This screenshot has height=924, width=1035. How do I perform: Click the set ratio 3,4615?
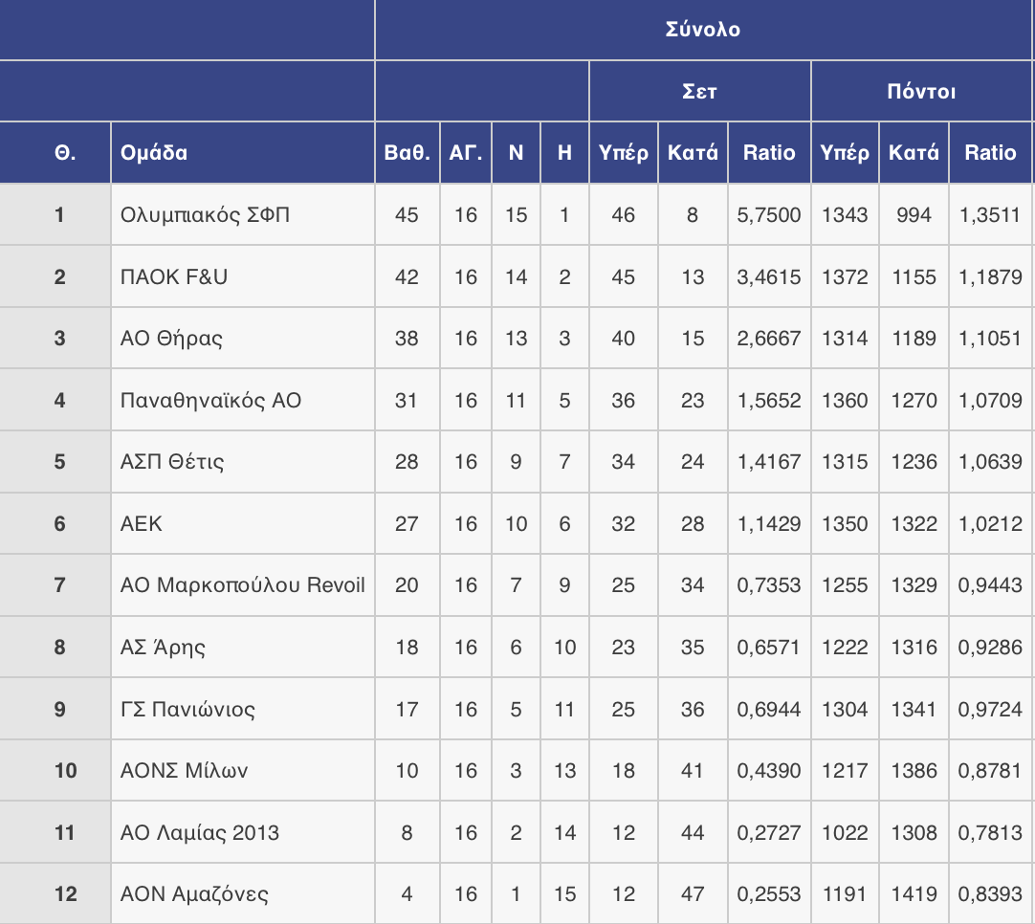769,276
